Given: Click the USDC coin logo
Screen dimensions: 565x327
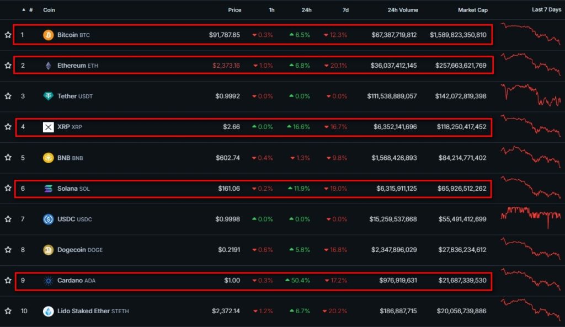Looking at the screenshot, I should [x=49, y=219].
